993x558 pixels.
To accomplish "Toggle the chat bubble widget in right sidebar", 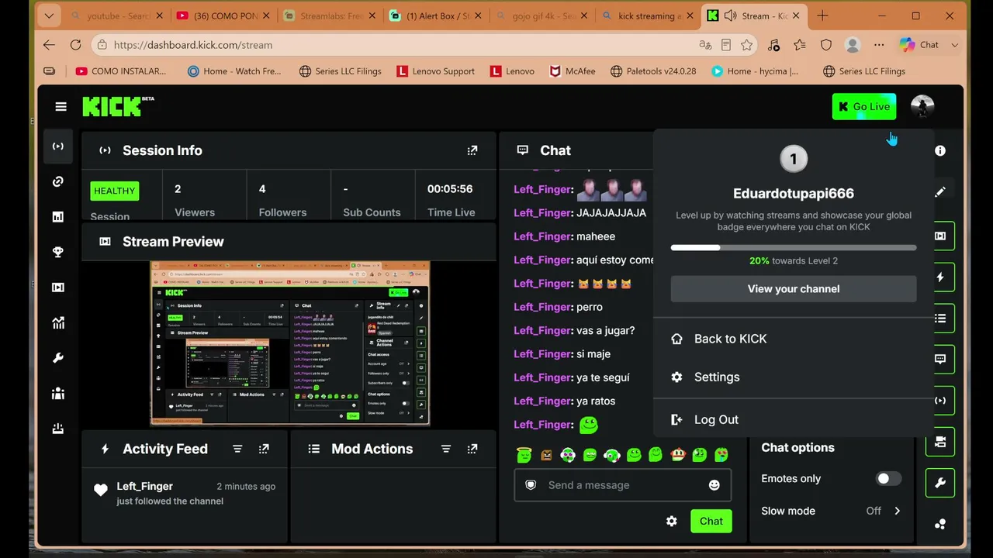I will [x=940, y=360].
